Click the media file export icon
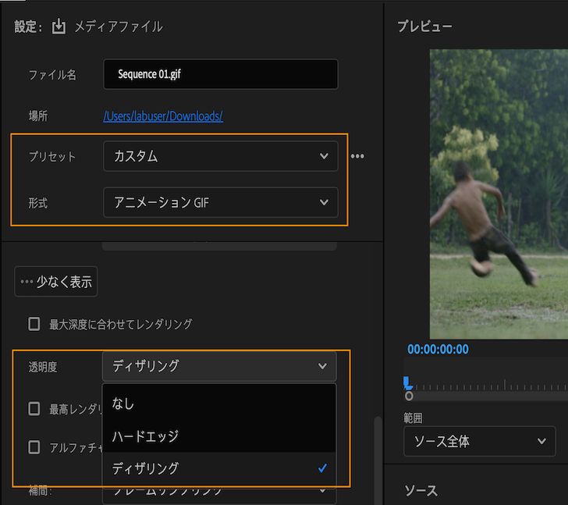The height and width of the screenshot is (505, 568). coord(59,27)
